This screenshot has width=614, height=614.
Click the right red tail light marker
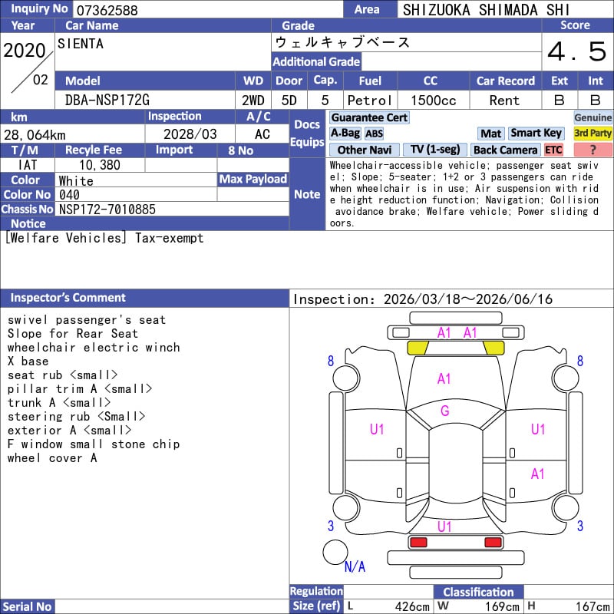pyautogui.click(x=494, y=543)
